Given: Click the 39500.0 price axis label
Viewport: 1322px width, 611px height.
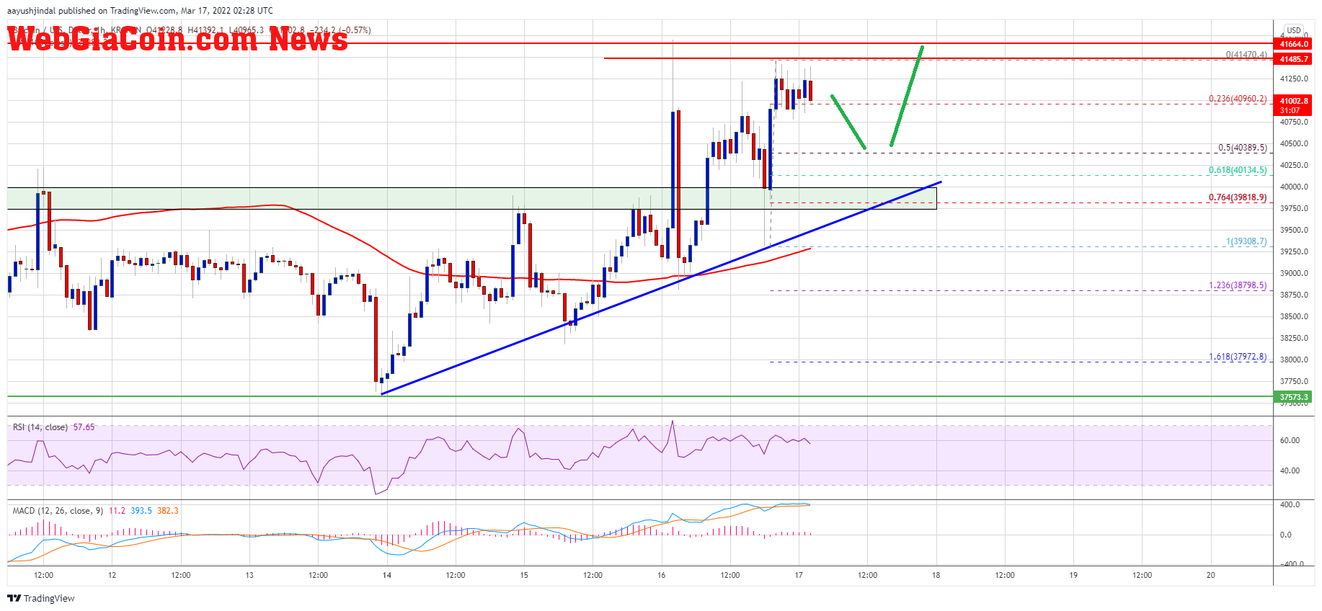Looking at the screenshot, I should (1294, 230).
